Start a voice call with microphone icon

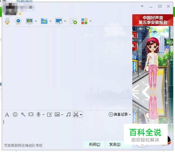click(7, 21)
